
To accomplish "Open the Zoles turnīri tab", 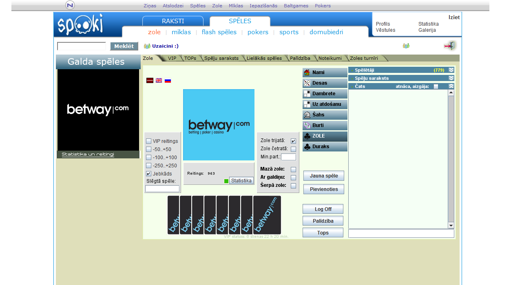I will click(364, 58).
